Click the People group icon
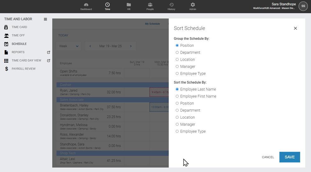Image resolution: width=311 pixels, height=172 pixels. (150, 5)
